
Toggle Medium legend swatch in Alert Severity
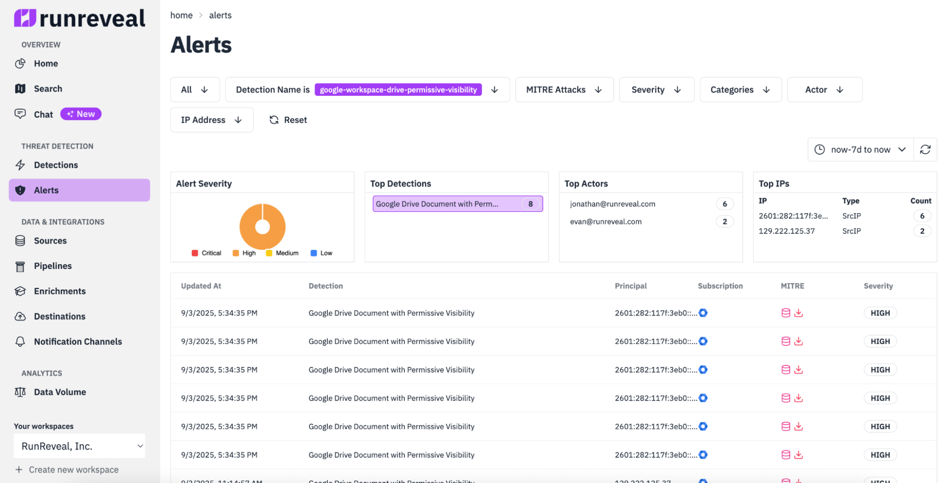[x=269, y=253]
